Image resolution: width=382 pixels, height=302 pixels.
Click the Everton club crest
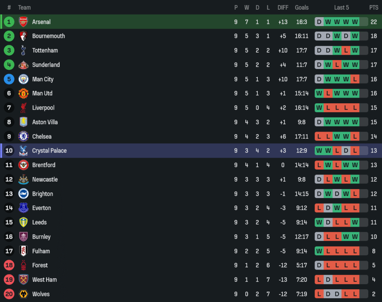[x=24, y=208]
